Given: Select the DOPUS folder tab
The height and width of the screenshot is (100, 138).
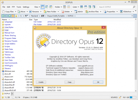Looking at the screenshot, I should pos(6,94).
